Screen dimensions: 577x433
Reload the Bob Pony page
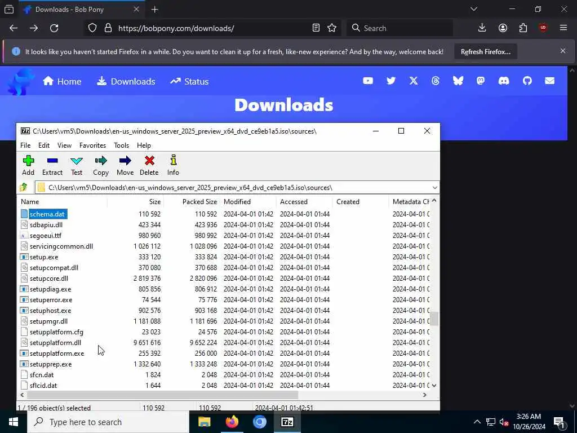point(54,28)
